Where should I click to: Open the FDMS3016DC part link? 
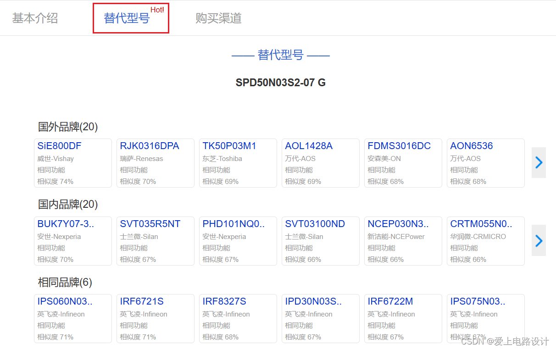pos(399,146)
